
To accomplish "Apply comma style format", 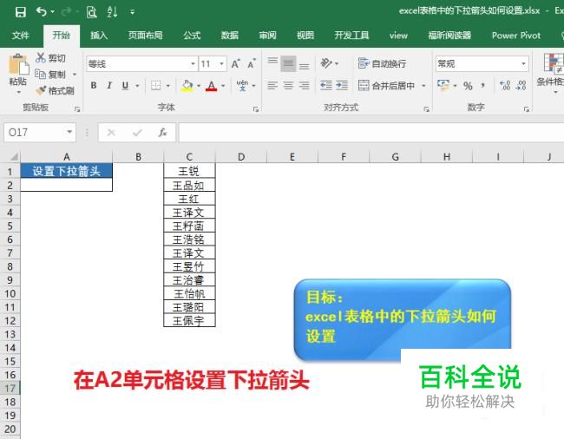I will [483, 86].
